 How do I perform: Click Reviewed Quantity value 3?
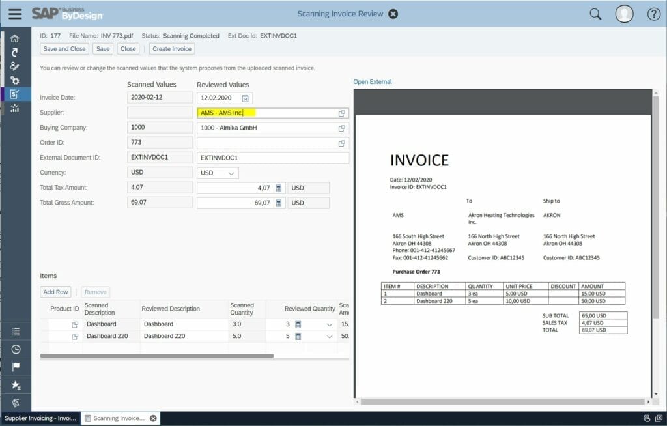pos(287,324)
